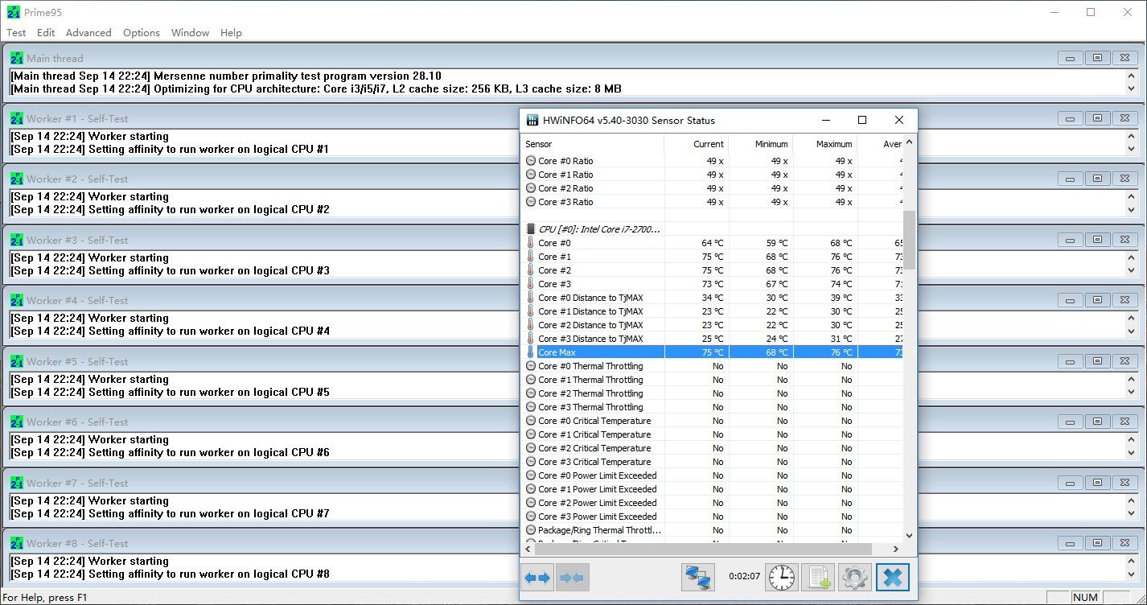This screenshot has width=1147, height=605.
Task: Click the sensor list scroll-down arrow
Action: [x=909, y=535]
